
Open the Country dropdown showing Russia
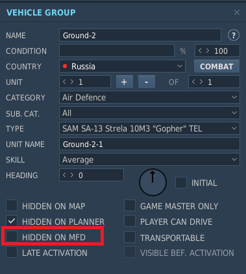(x=122, y=66)
